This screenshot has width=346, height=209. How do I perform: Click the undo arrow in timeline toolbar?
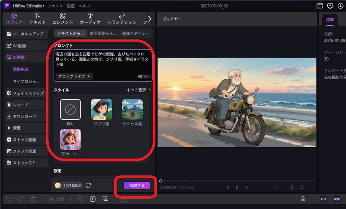click(x=9, y=199)
